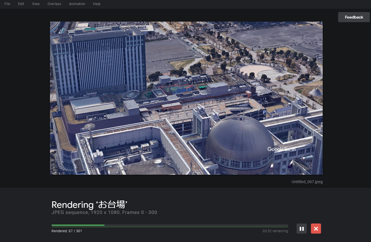The height and width of the screenshot is (242, 371).
Task: Open the File menu
Action: 7,4
